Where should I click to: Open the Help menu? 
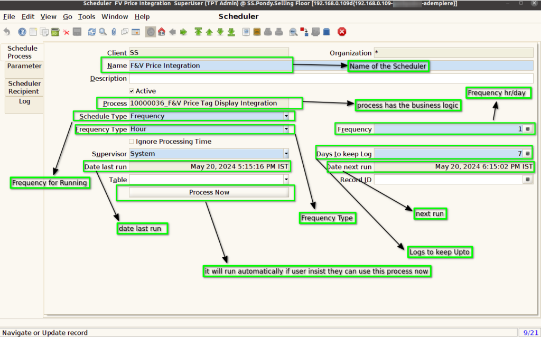pos(142,16)
